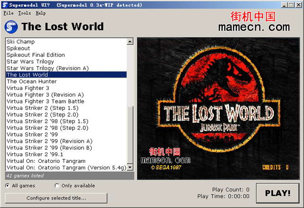Select Ski Champ in the game list
The width and height of the screenshot is (304, 208).
click(x=20, y=42)
